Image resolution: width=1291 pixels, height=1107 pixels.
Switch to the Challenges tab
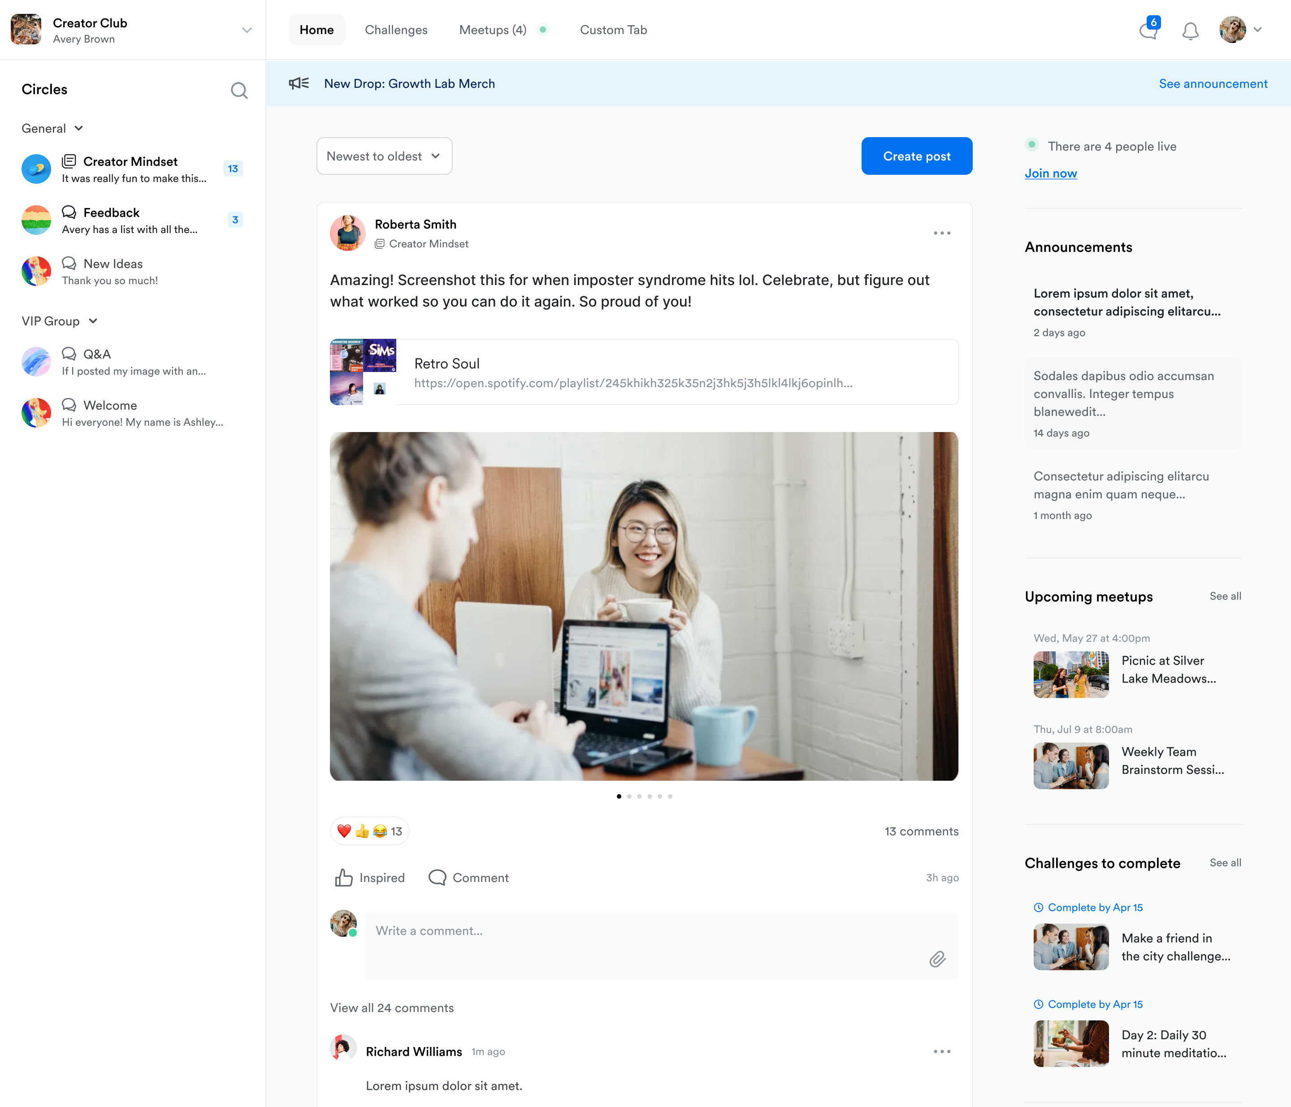pos(396,30)
